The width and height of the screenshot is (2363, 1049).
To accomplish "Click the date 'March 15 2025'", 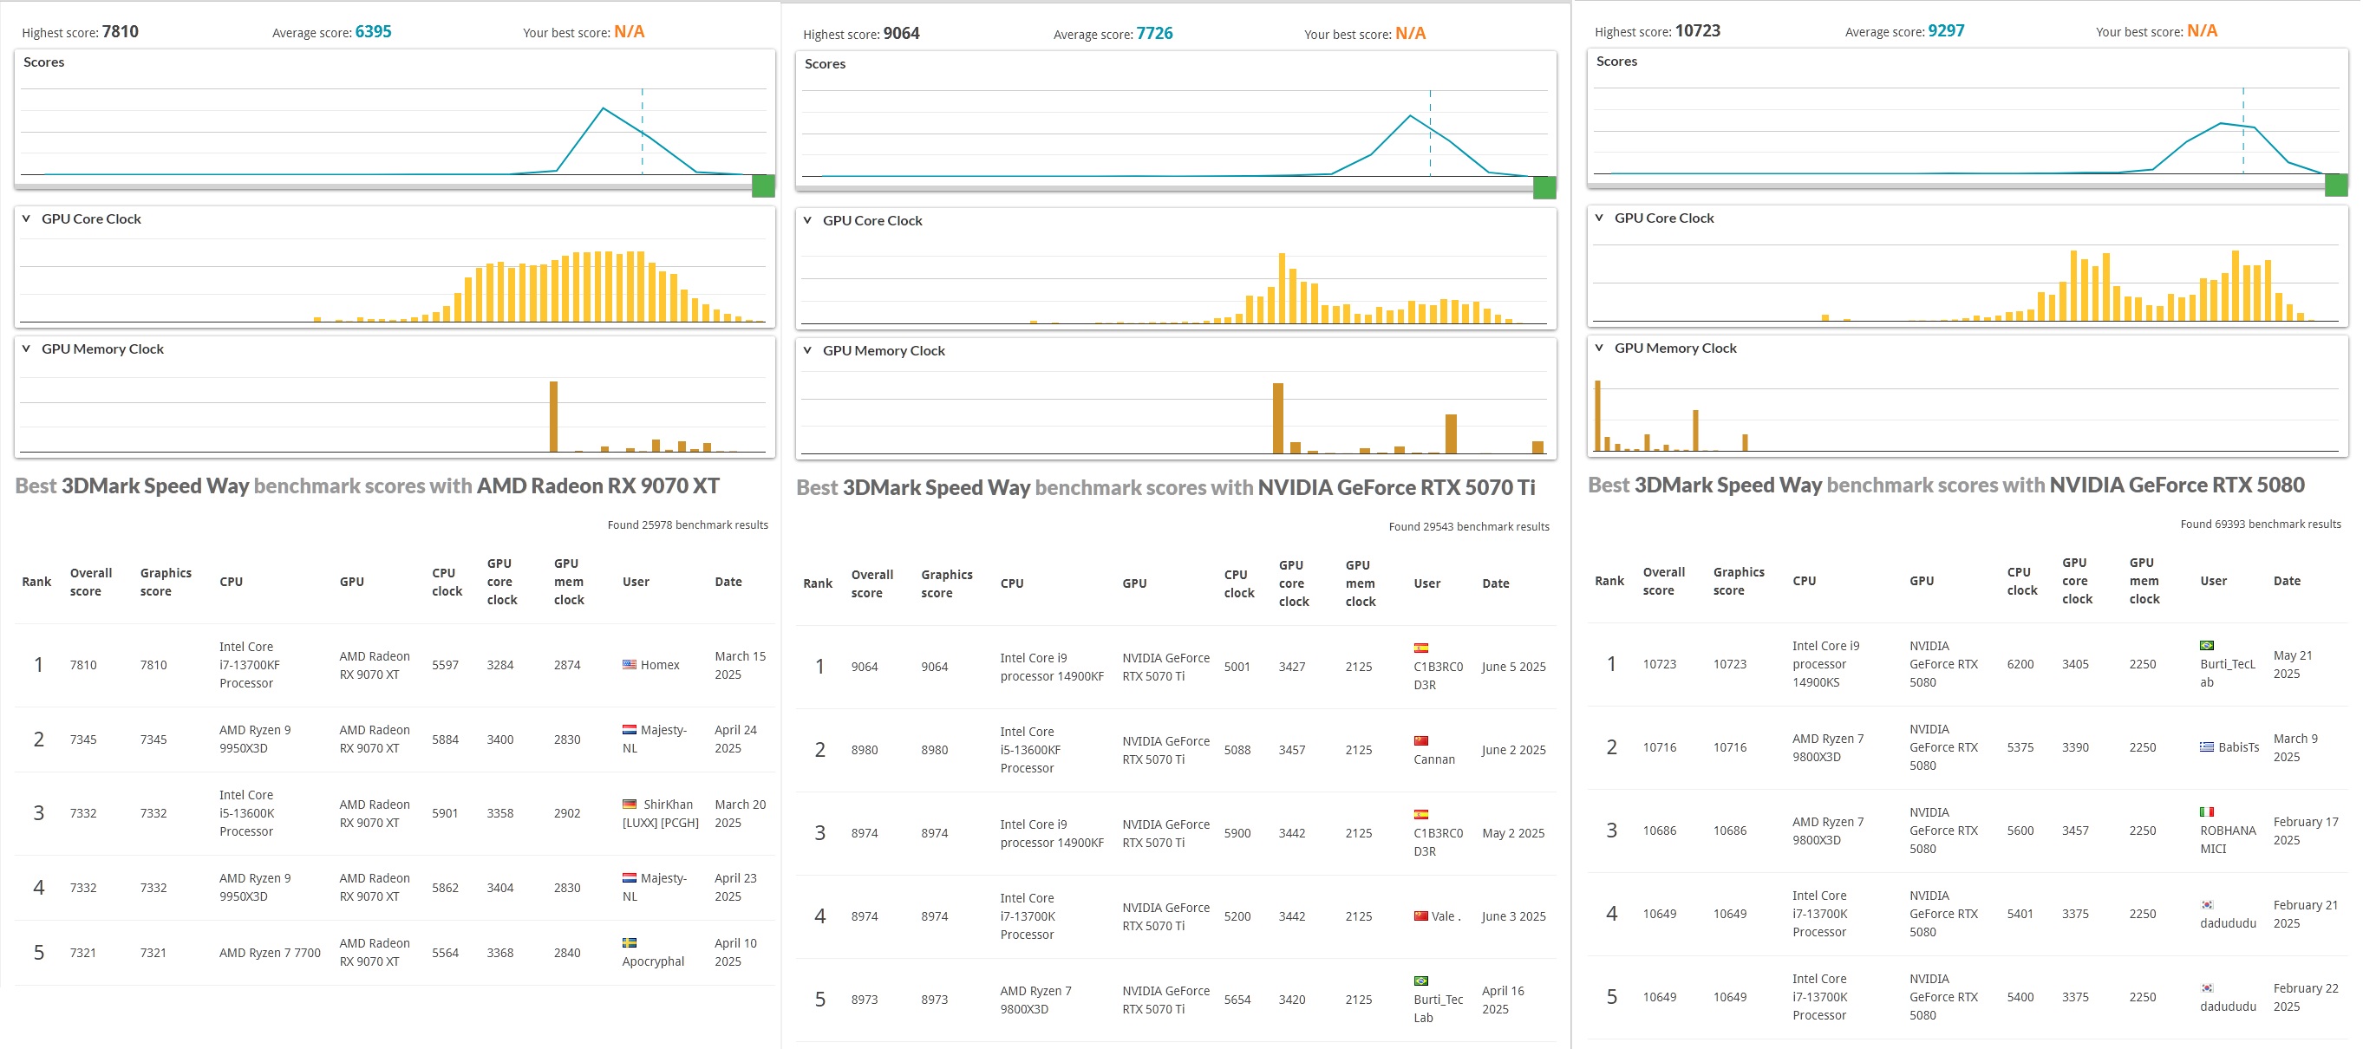I will [x=741, y=665].
